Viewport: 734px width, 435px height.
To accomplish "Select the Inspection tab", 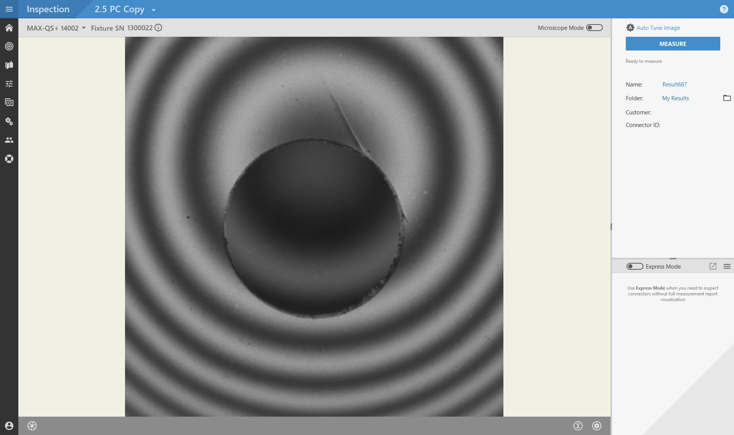I will (x=48, y=9).
